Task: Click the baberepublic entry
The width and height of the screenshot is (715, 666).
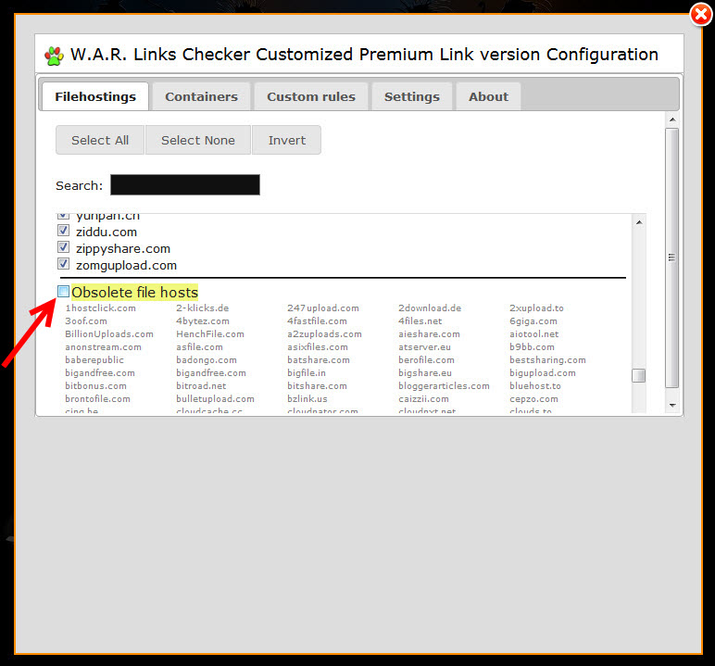Action: pos(94,360)
